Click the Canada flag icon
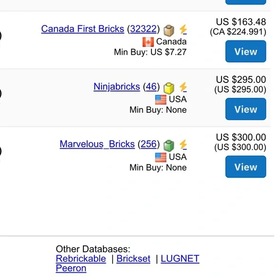The image size is (278, 278). coord(148,42)
